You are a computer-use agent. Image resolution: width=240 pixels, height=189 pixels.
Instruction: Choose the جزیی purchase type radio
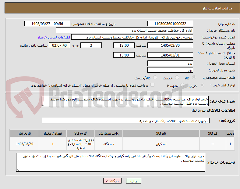tap(202, 85)
